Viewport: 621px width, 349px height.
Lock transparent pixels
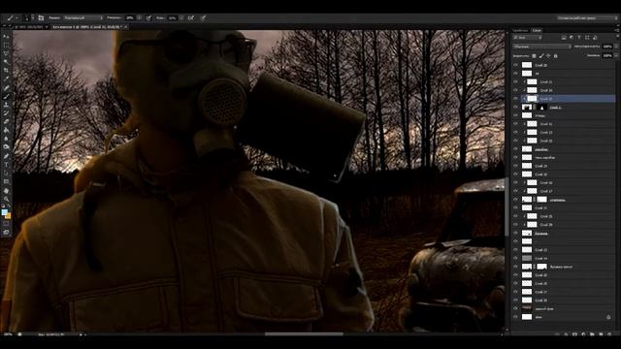[x=534, y=56]
